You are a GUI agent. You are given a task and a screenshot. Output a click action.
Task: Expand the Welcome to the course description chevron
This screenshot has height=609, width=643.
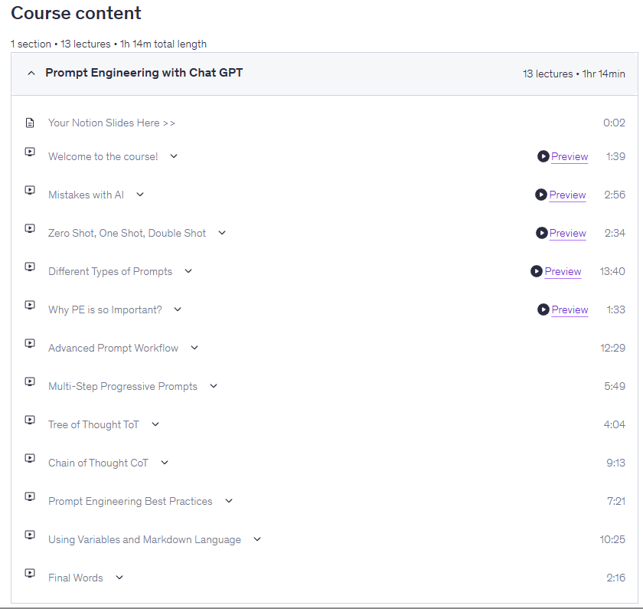coord(174,156)
